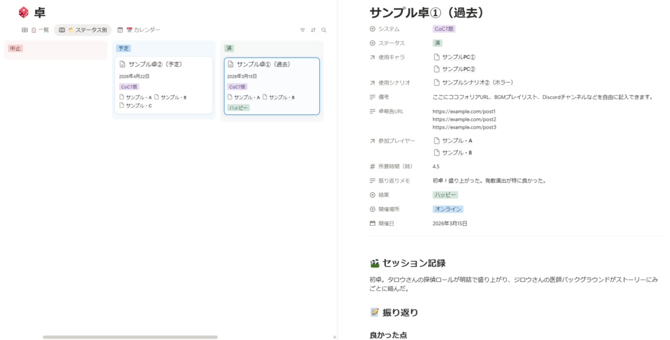
Task: Click the red dice page icon
Action: coord(24,12)
